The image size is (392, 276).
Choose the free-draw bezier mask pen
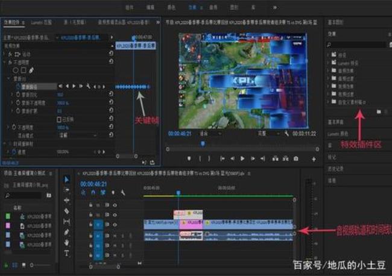pyautogui.click(x=31, y=71)
